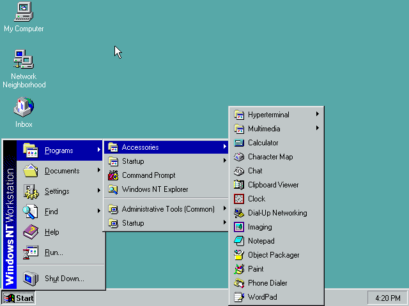Select the Accessories menu entry

tap(166, 147)
